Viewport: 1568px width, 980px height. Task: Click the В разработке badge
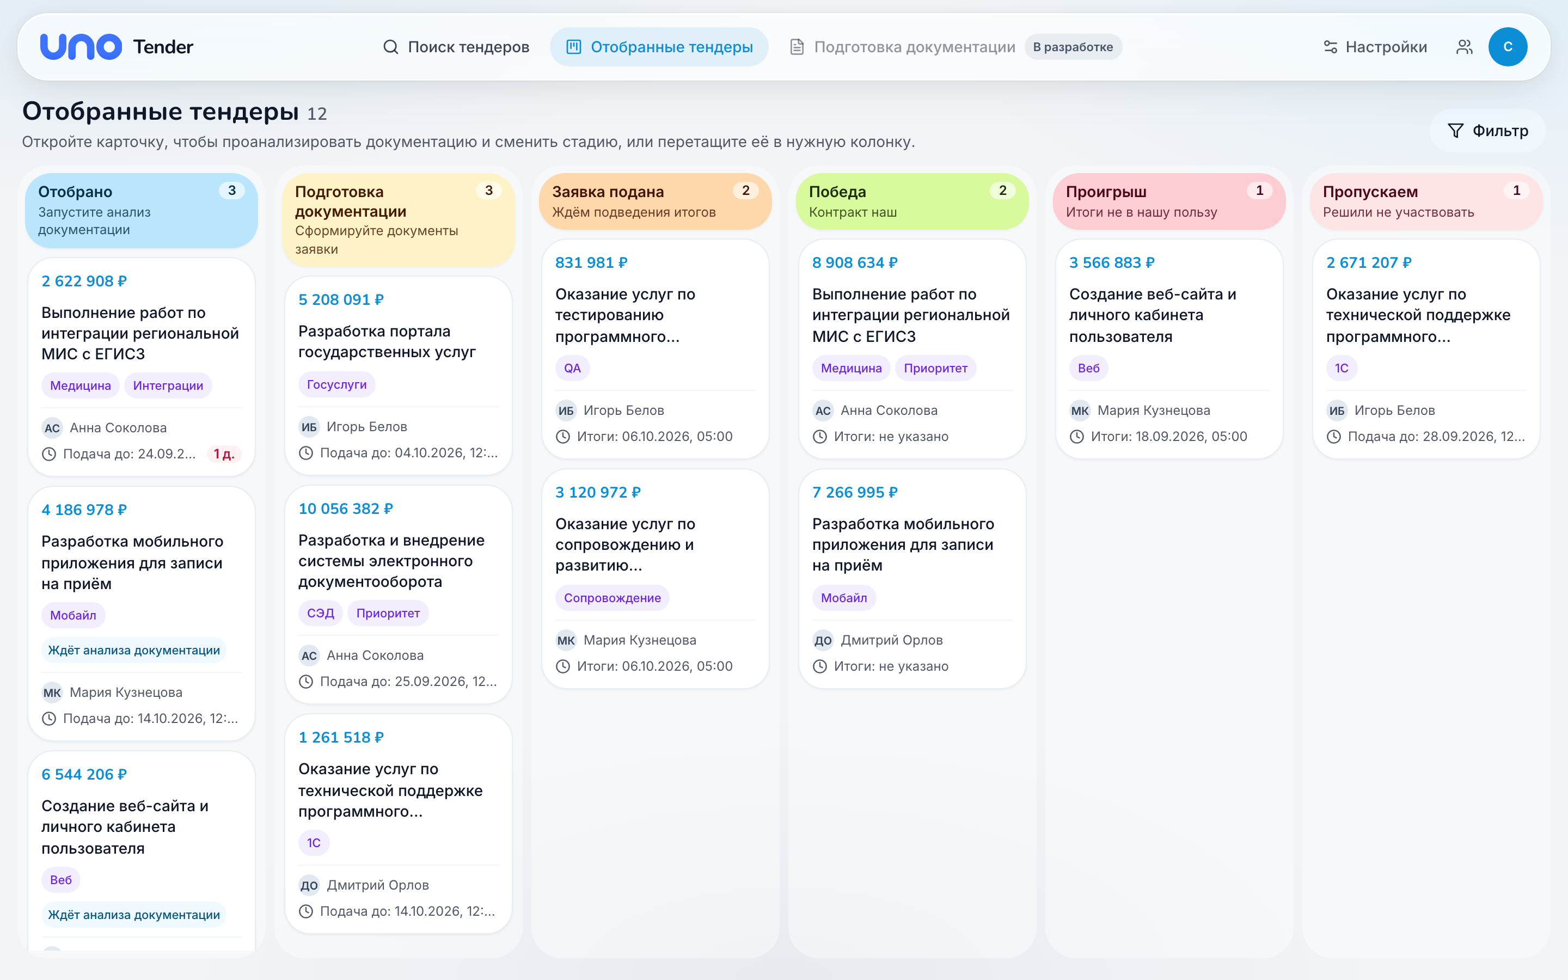1073,47
